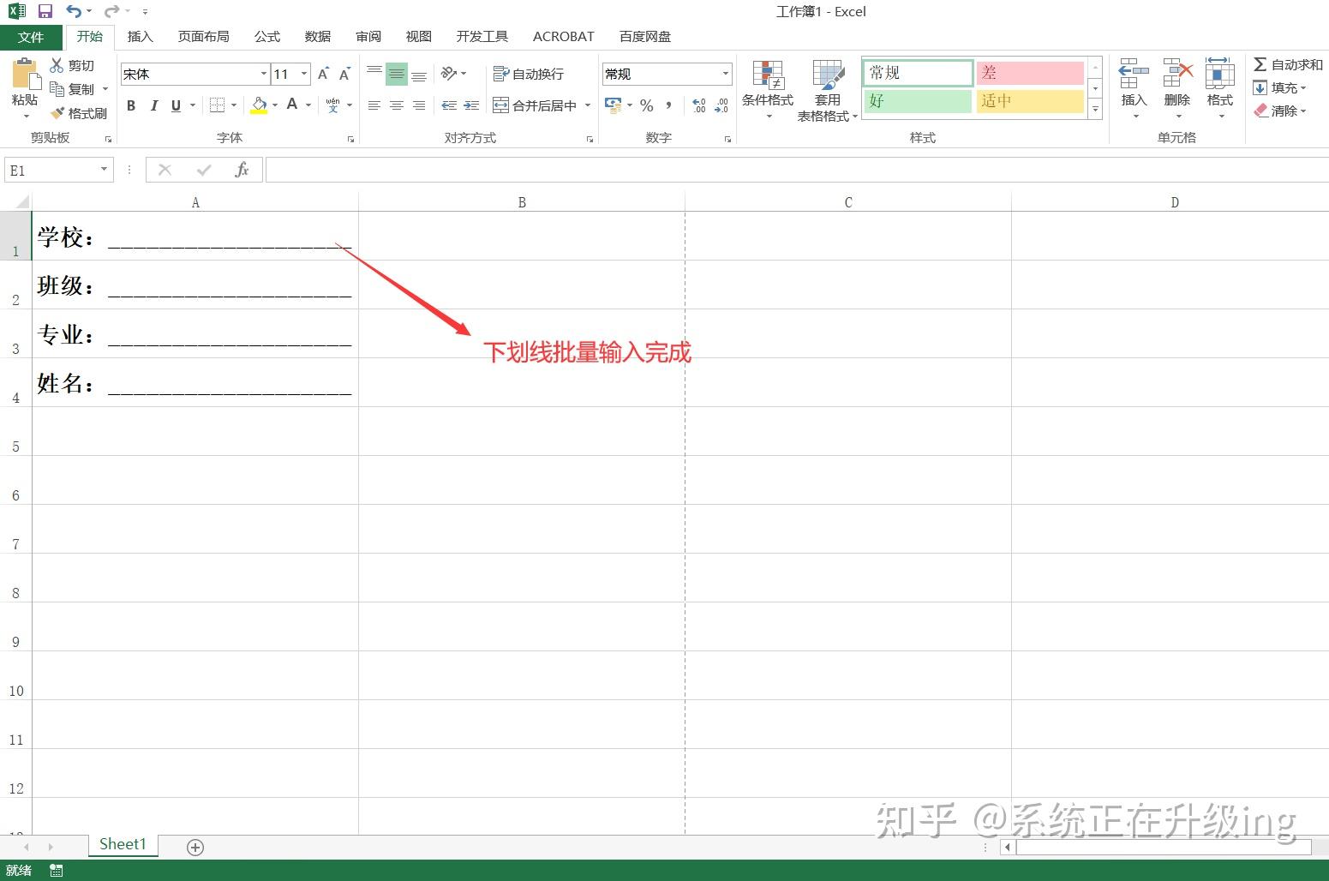
Task: Undo the last action
Action: (x=74, y=11)
